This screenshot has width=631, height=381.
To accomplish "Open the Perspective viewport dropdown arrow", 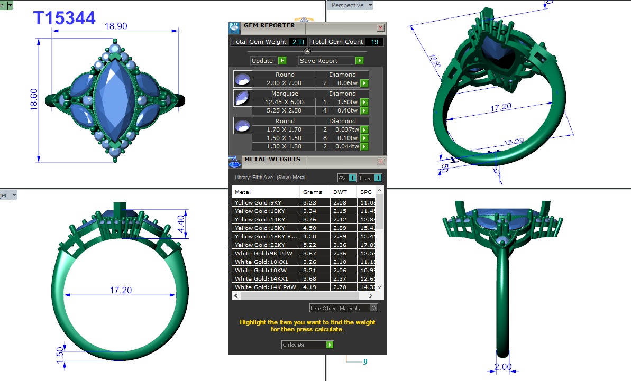I will (x=370, y=5).
